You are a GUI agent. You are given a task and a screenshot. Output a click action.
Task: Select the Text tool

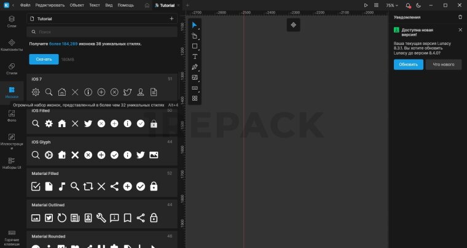click(195, 56)
